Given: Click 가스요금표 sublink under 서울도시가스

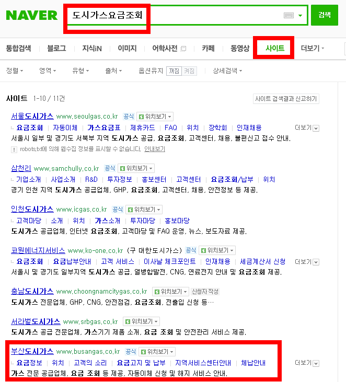Looking at the screenshot, I should click(x=104, y=128).
